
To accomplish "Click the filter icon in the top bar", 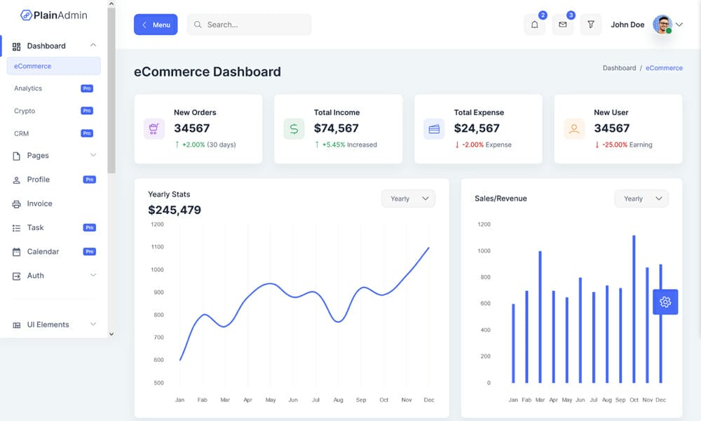I will 590,25.
